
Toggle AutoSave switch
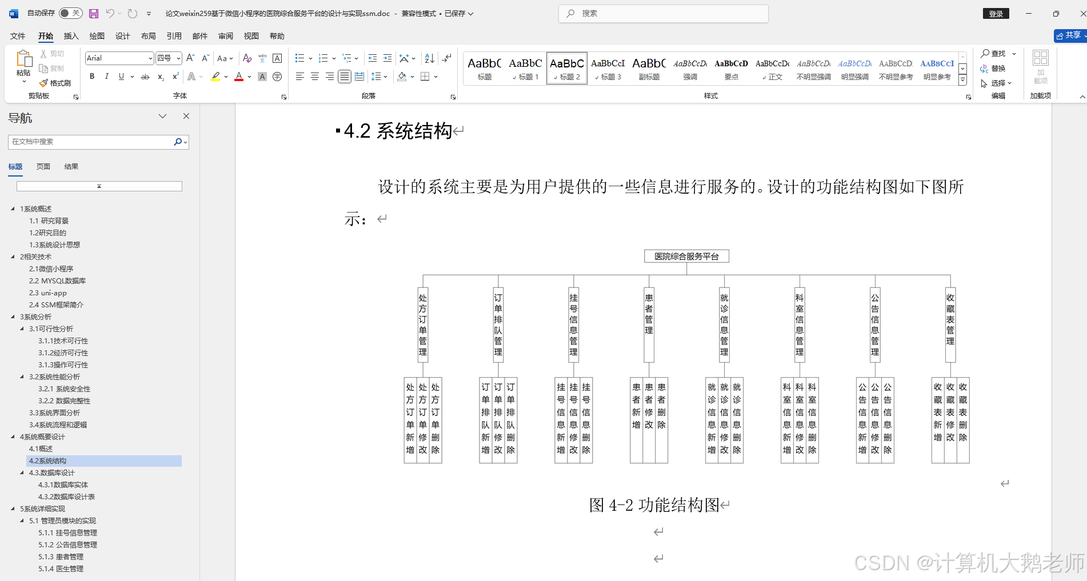click(x=70, y=13)
